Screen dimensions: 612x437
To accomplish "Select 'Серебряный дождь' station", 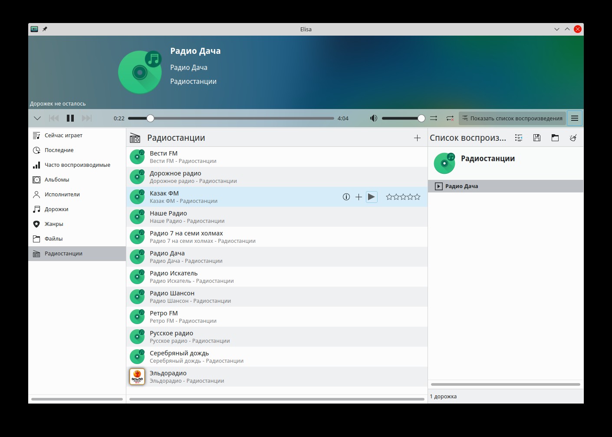I will (277, 357).
